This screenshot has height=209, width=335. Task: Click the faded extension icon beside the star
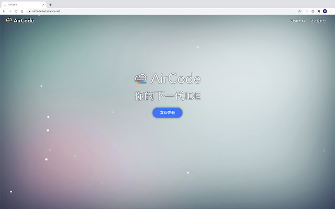pyautogui.click(x=307, y=11)
